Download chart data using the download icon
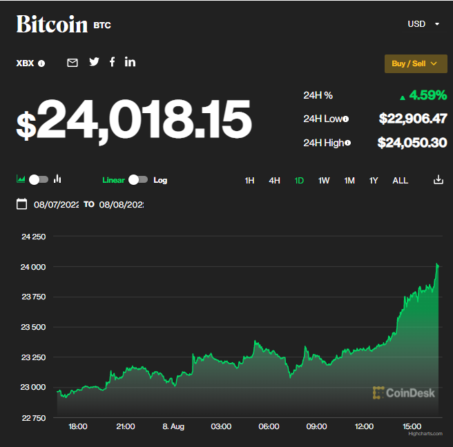This screenshot has width=453, height=447. (438, 180)
